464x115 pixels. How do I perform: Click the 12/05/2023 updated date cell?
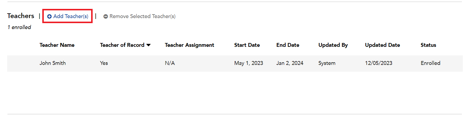pyautogui.click(x=379, y=63)
